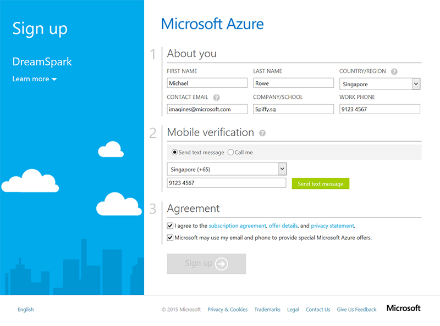Click the © 2015 Microsoft copyright text

point(181,310)
